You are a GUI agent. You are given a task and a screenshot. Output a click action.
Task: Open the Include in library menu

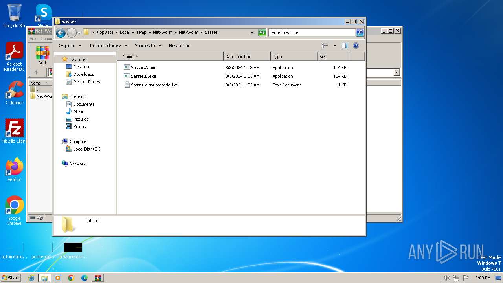pos(108,46)
